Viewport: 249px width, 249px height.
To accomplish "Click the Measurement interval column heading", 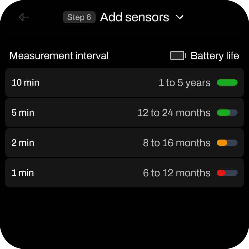I will [59, 56].
